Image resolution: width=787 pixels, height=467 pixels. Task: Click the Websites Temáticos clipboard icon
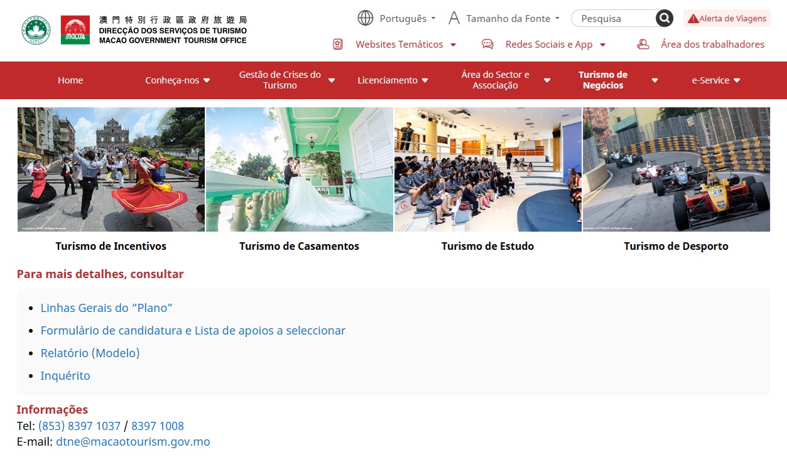click(x=338, y=44)
